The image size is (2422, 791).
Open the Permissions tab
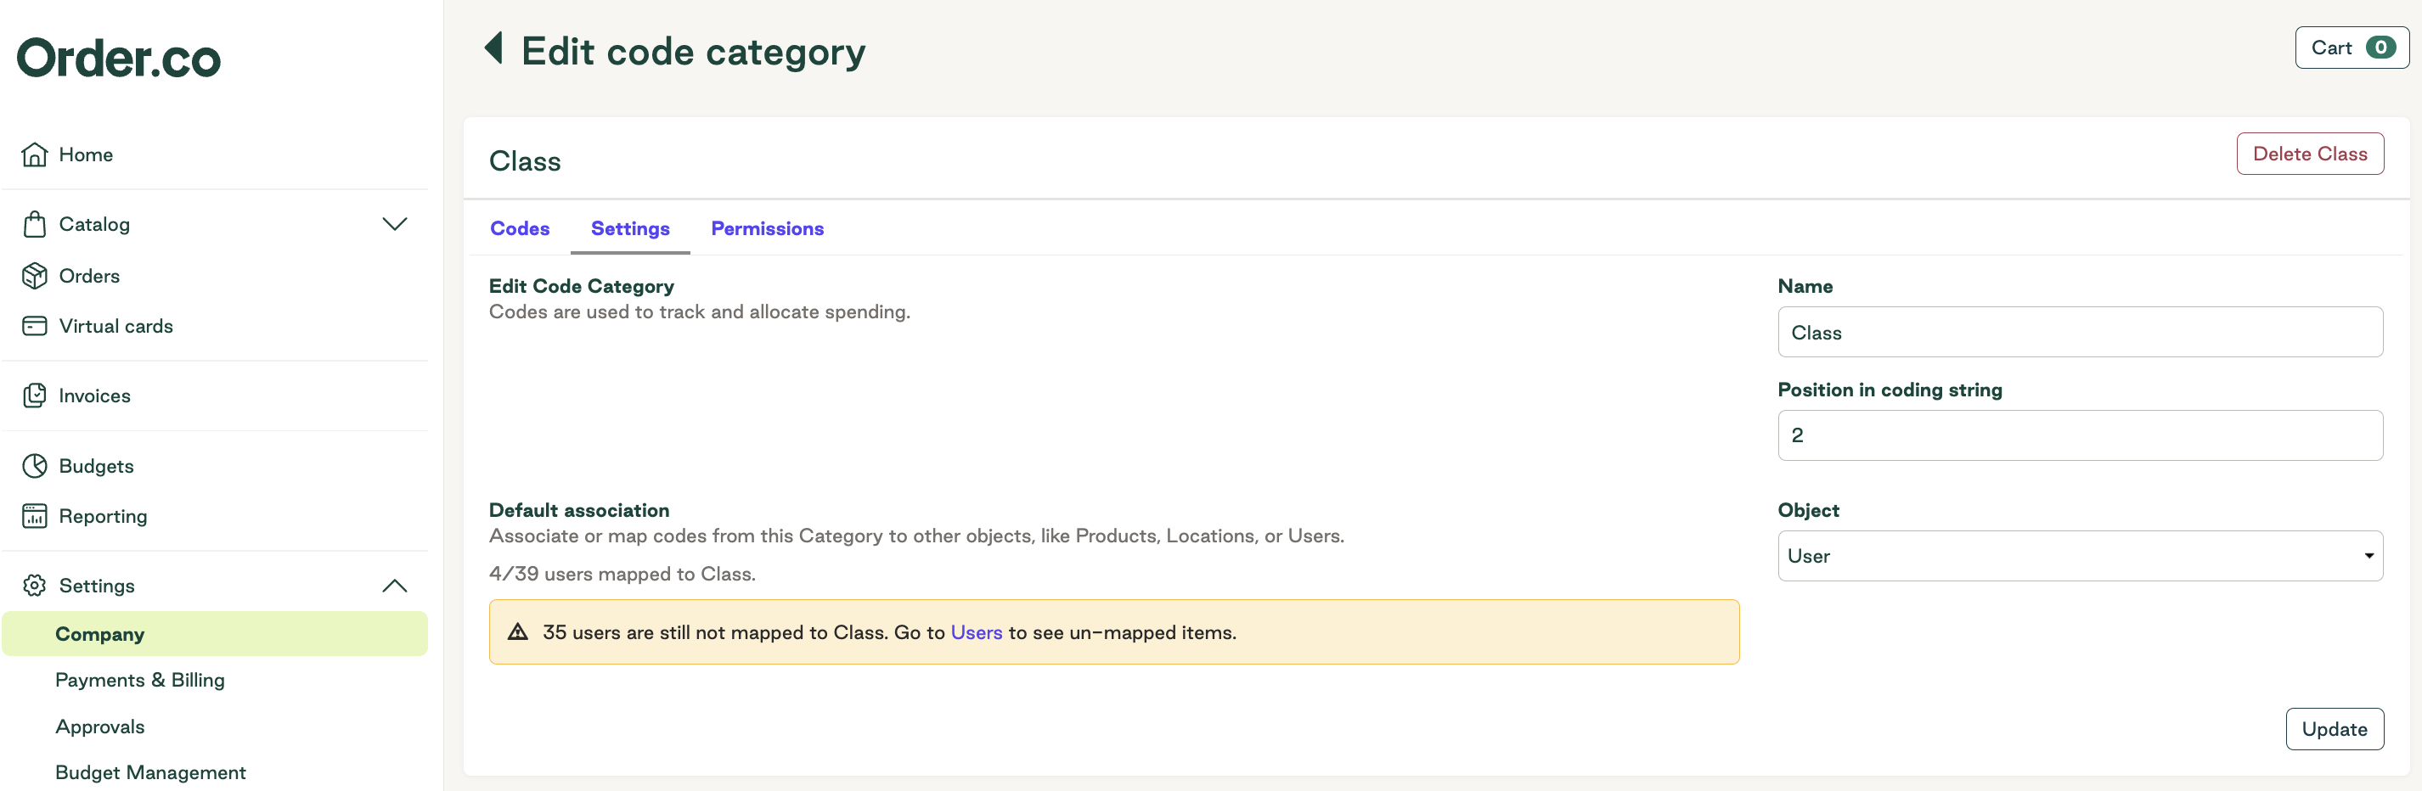coord(767,228)
